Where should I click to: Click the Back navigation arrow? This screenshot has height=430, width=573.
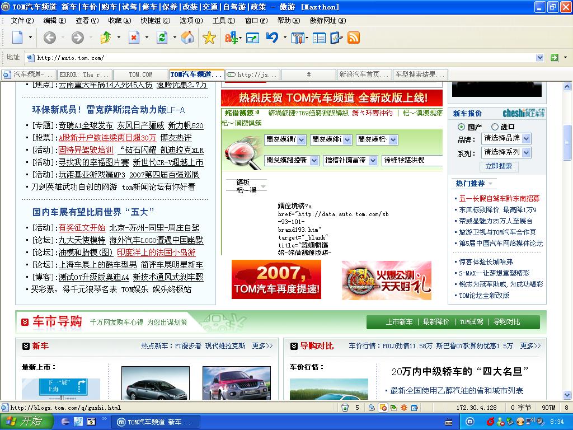(x=50, y=38)
